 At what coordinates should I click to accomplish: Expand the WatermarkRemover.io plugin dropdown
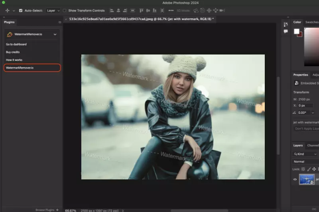(x=55, y=35)
